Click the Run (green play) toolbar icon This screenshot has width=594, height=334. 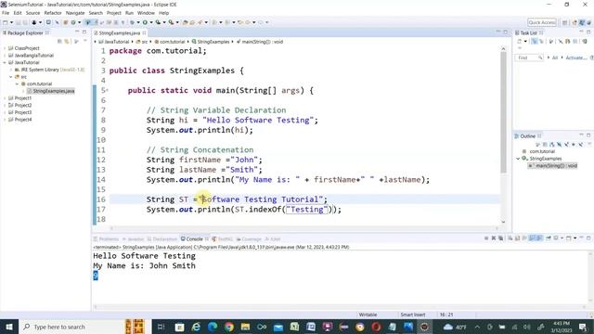tap(145, 22)
